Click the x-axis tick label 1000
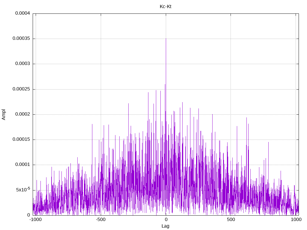 click(296, 220)
